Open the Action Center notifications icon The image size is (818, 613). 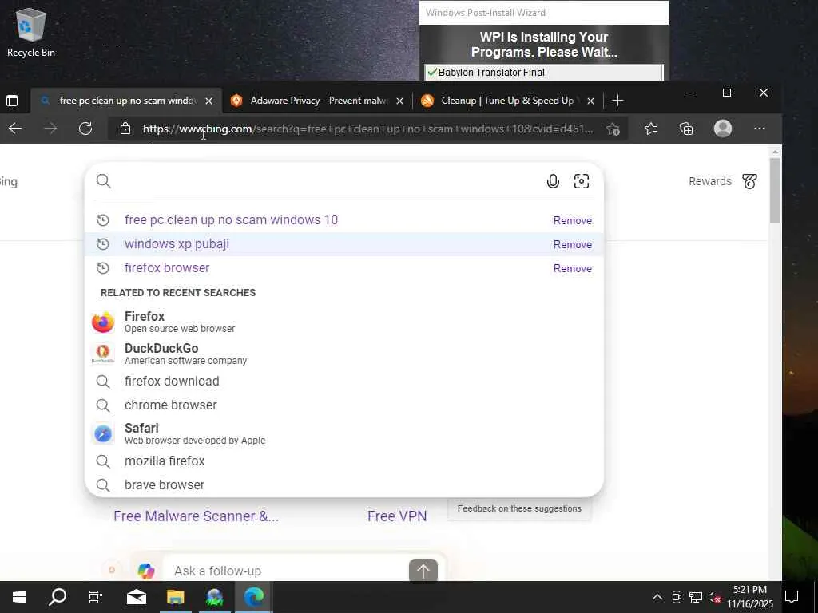click(x=792, y=597)
